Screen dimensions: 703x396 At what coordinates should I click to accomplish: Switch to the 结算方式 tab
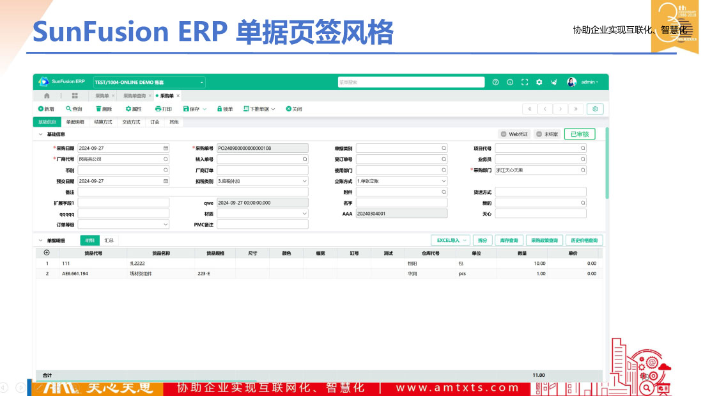[103, 122]
